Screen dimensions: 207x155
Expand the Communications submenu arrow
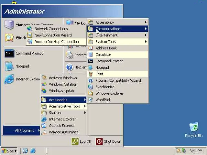(146, 29)
